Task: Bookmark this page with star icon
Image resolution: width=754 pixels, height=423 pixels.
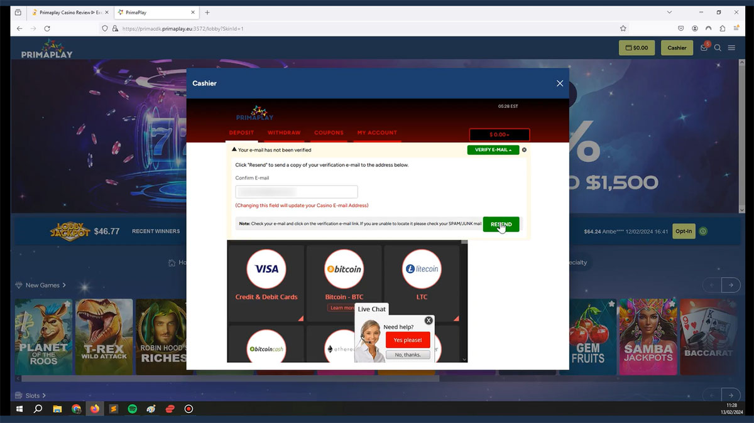Action: (x=623, y=28)
